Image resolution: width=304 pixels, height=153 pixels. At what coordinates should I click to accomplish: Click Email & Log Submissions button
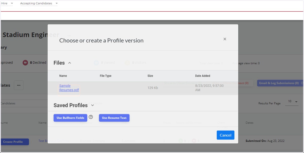[280, 83]
